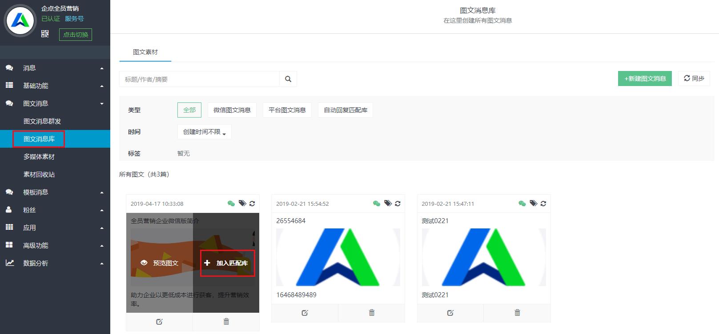The height and width of the screenshot is (334, 719).
Task: Click the 服务号 label text
Action: [74, 19]
